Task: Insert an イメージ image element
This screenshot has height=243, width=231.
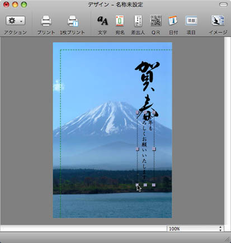Action: (218, 21)
